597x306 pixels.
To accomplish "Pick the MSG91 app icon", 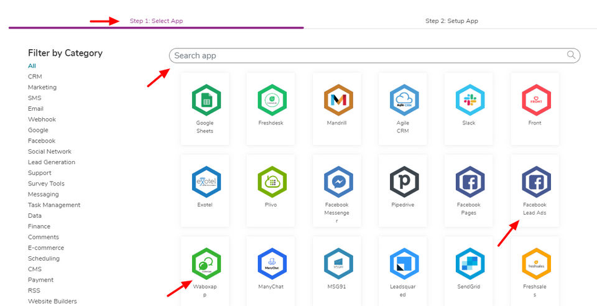I will (x=338, y=263).
